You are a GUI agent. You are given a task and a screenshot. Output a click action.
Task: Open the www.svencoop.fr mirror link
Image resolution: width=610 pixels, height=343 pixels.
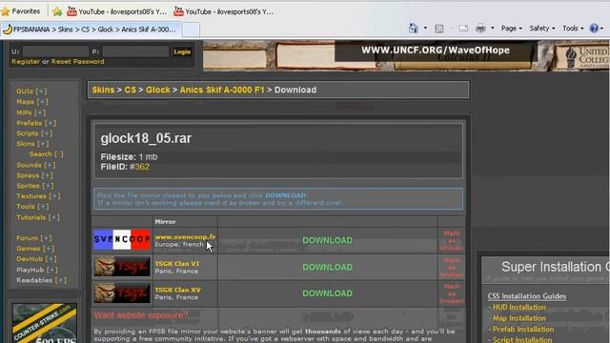click(x=185, y=237)
